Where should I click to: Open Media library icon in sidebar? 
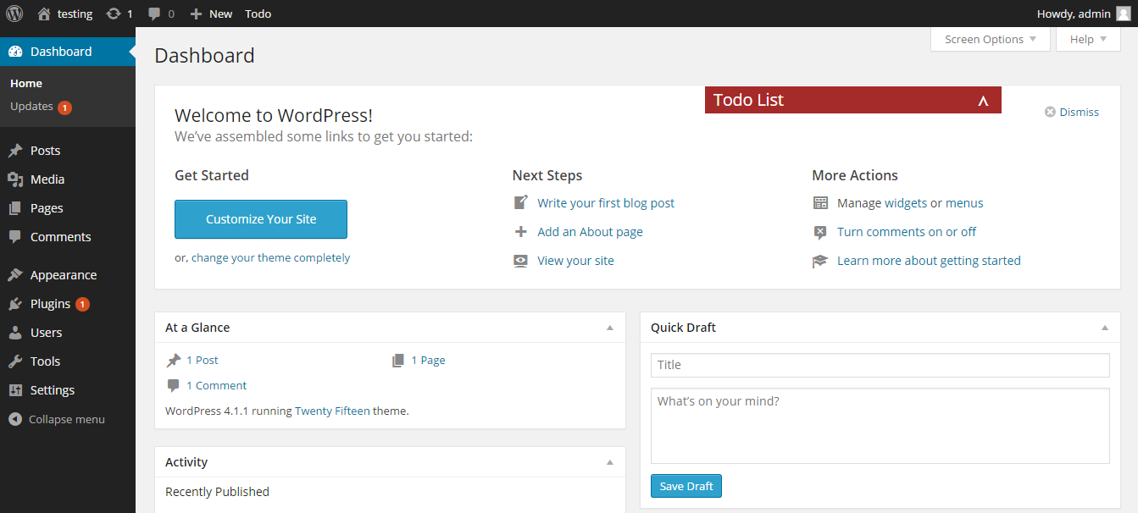(x=15, y=179)
